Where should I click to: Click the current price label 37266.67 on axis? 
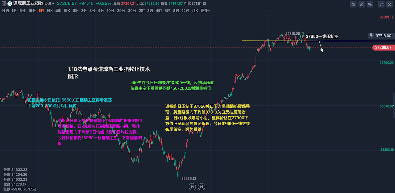pos(383,48)
